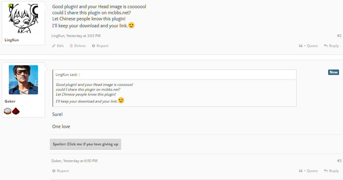The width and height of the screenshot is (343, 180).
Task: Delete LingKun's post
Action: click(78, 46)
